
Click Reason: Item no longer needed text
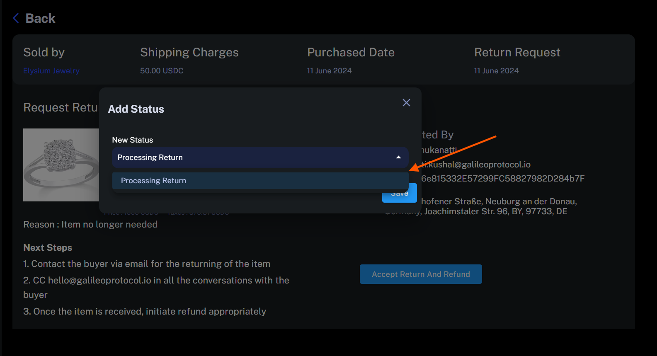click(x=90, y=225)
